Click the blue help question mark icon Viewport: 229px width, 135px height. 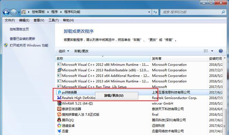(x=221, y=51)
